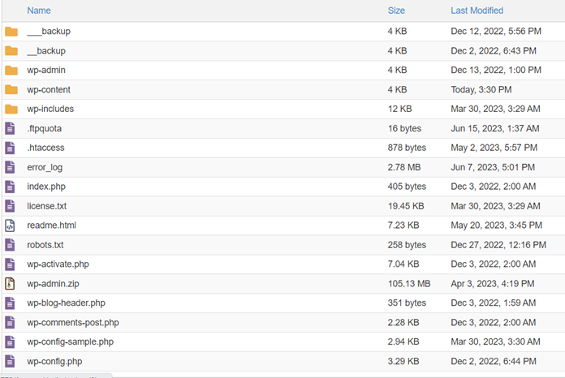Screen dimensions: 565x378
Task: Click the 3.29 KB size value
Action: (x=403, y=362)
